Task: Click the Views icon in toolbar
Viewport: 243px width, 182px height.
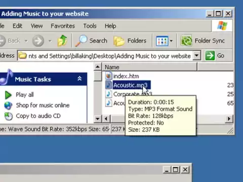Action: click(162, 41)
